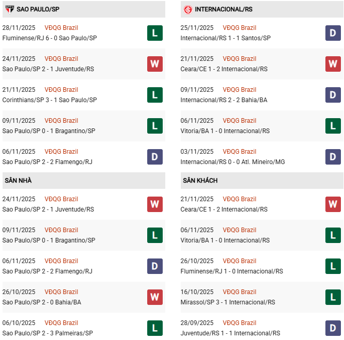Click the SÂN KHÁCH section header
The width and height of the screenshot is (344, 340).
(x=200, y=181)
